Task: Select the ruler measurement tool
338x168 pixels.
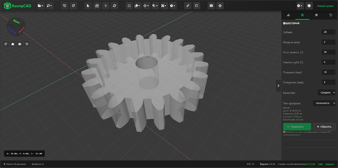Action: [x=188, y=6]
